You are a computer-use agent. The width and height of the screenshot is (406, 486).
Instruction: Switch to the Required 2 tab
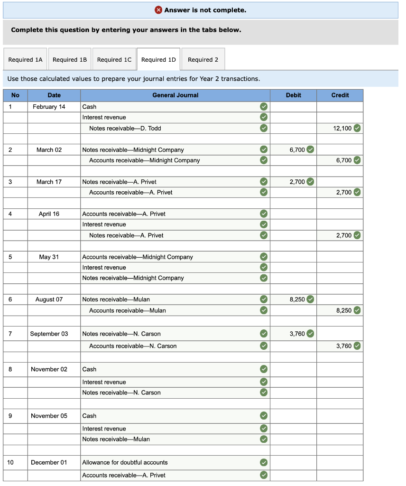tap(203, 58)
